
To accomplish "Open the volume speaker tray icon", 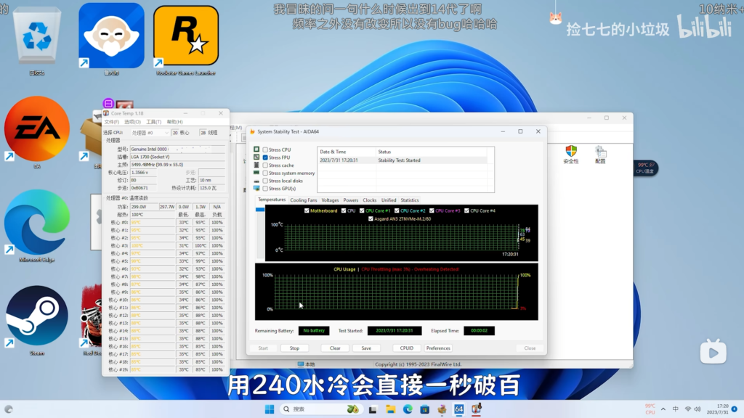I will pos(697,409).
